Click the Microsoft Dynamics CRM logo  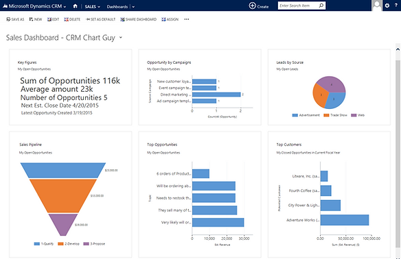(x=32, y=6)
